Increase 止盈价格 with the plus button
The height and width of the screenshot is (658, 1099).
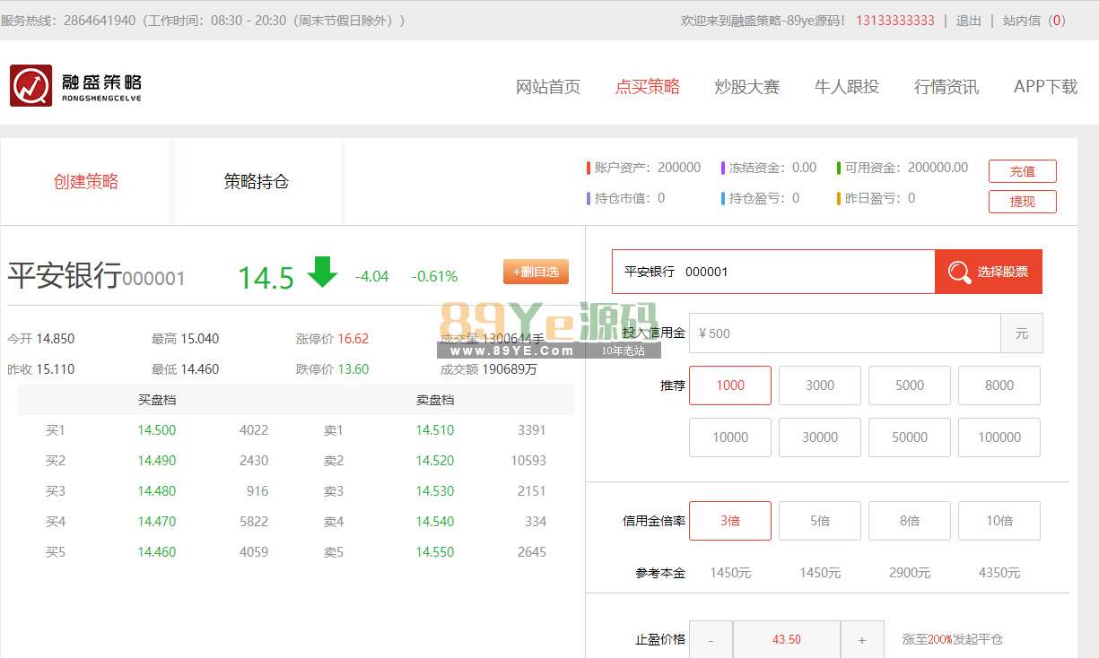[x=862, y=640]
